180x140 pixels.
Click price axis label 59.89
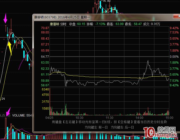pos(45,81)
